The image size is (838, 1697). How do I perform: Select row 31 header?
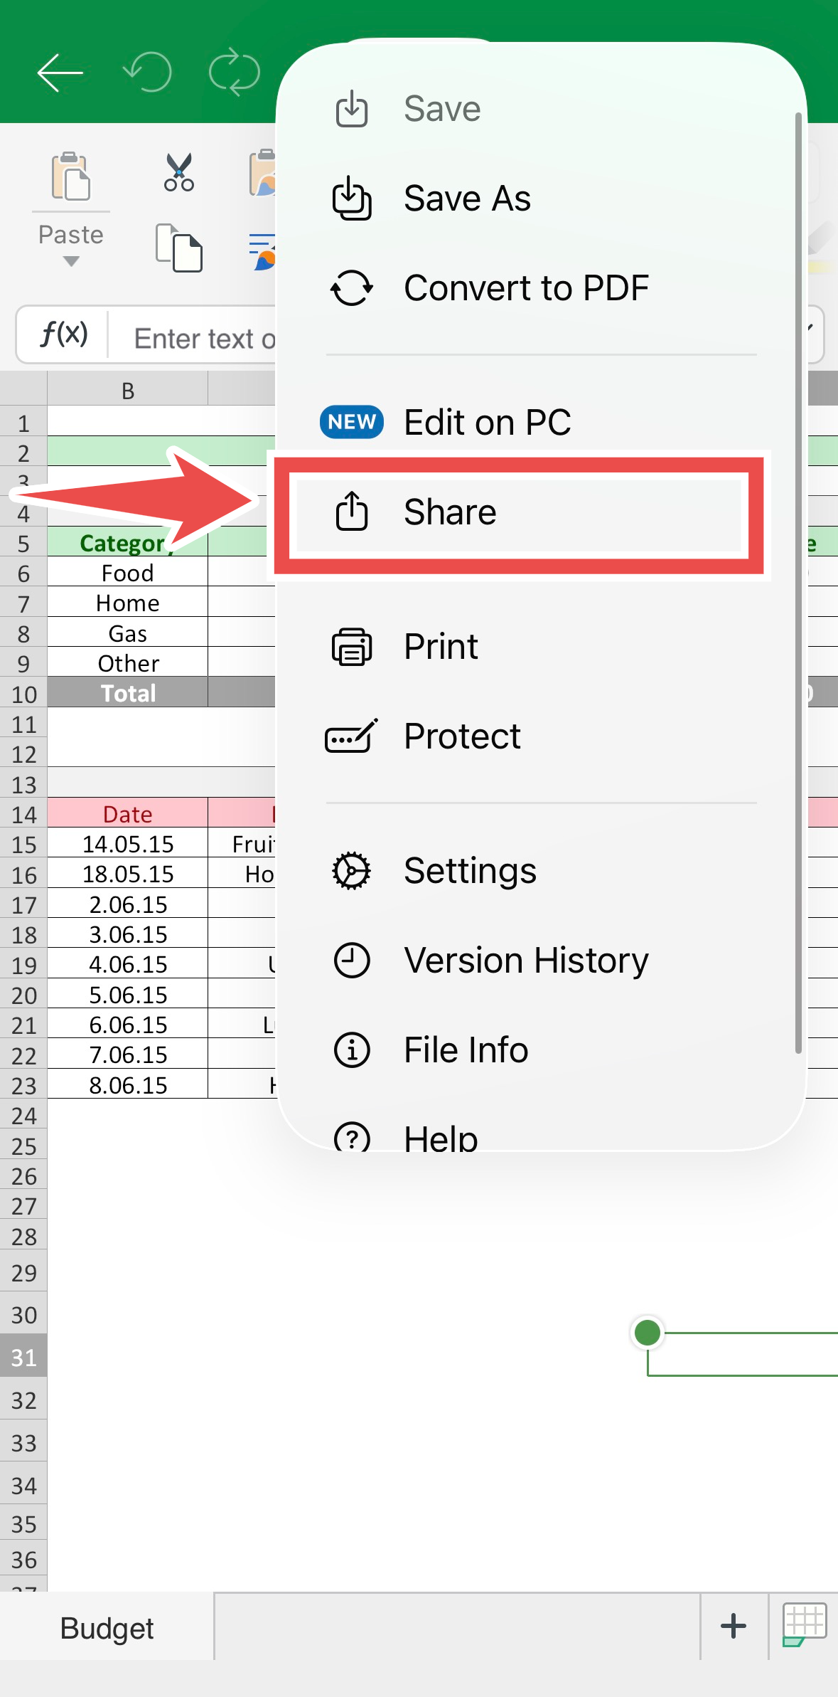tap(23, 1358)
